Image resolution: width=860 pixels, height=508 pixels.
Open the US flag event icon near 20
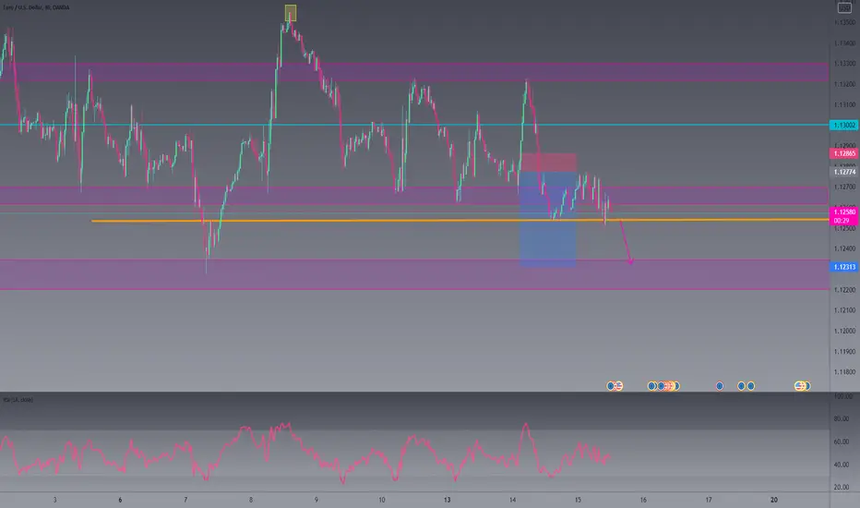pos(799,386)
